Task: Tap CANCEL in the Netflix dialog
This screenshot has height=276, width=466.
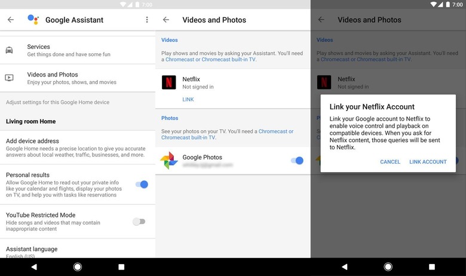Action: (390, 162)
